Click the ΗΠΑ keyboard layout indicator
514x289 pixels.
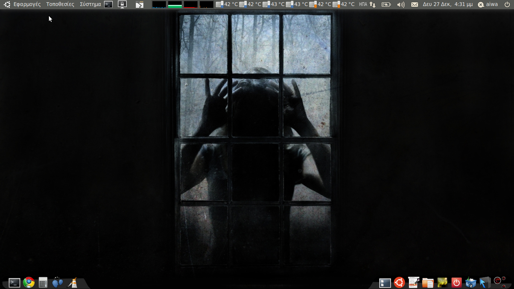tap(363, 5)
